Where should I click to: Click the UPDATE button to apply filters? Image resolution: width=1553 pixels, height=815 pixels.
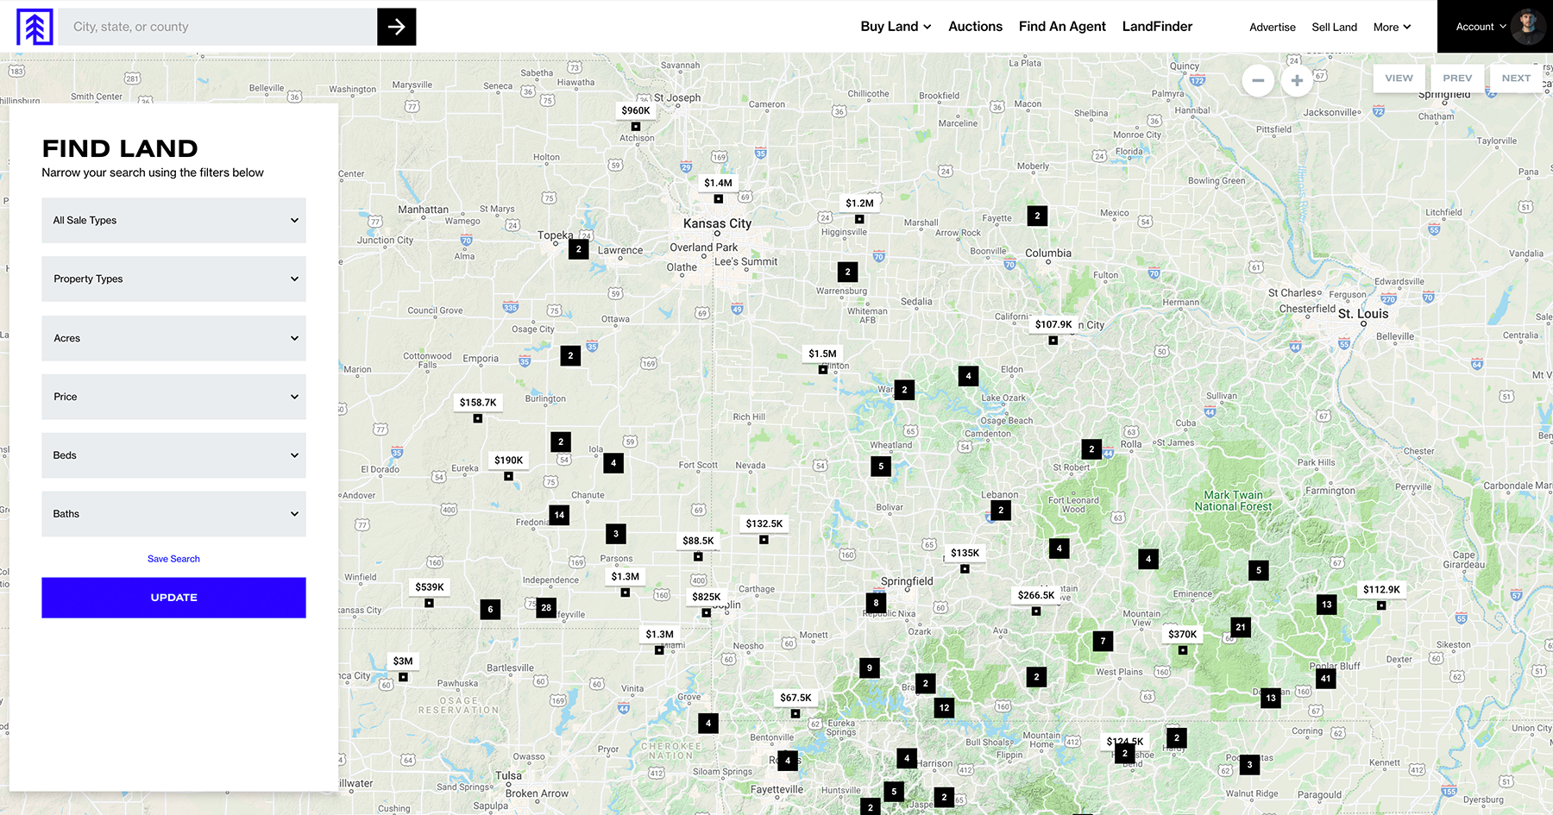pos(173,598)
